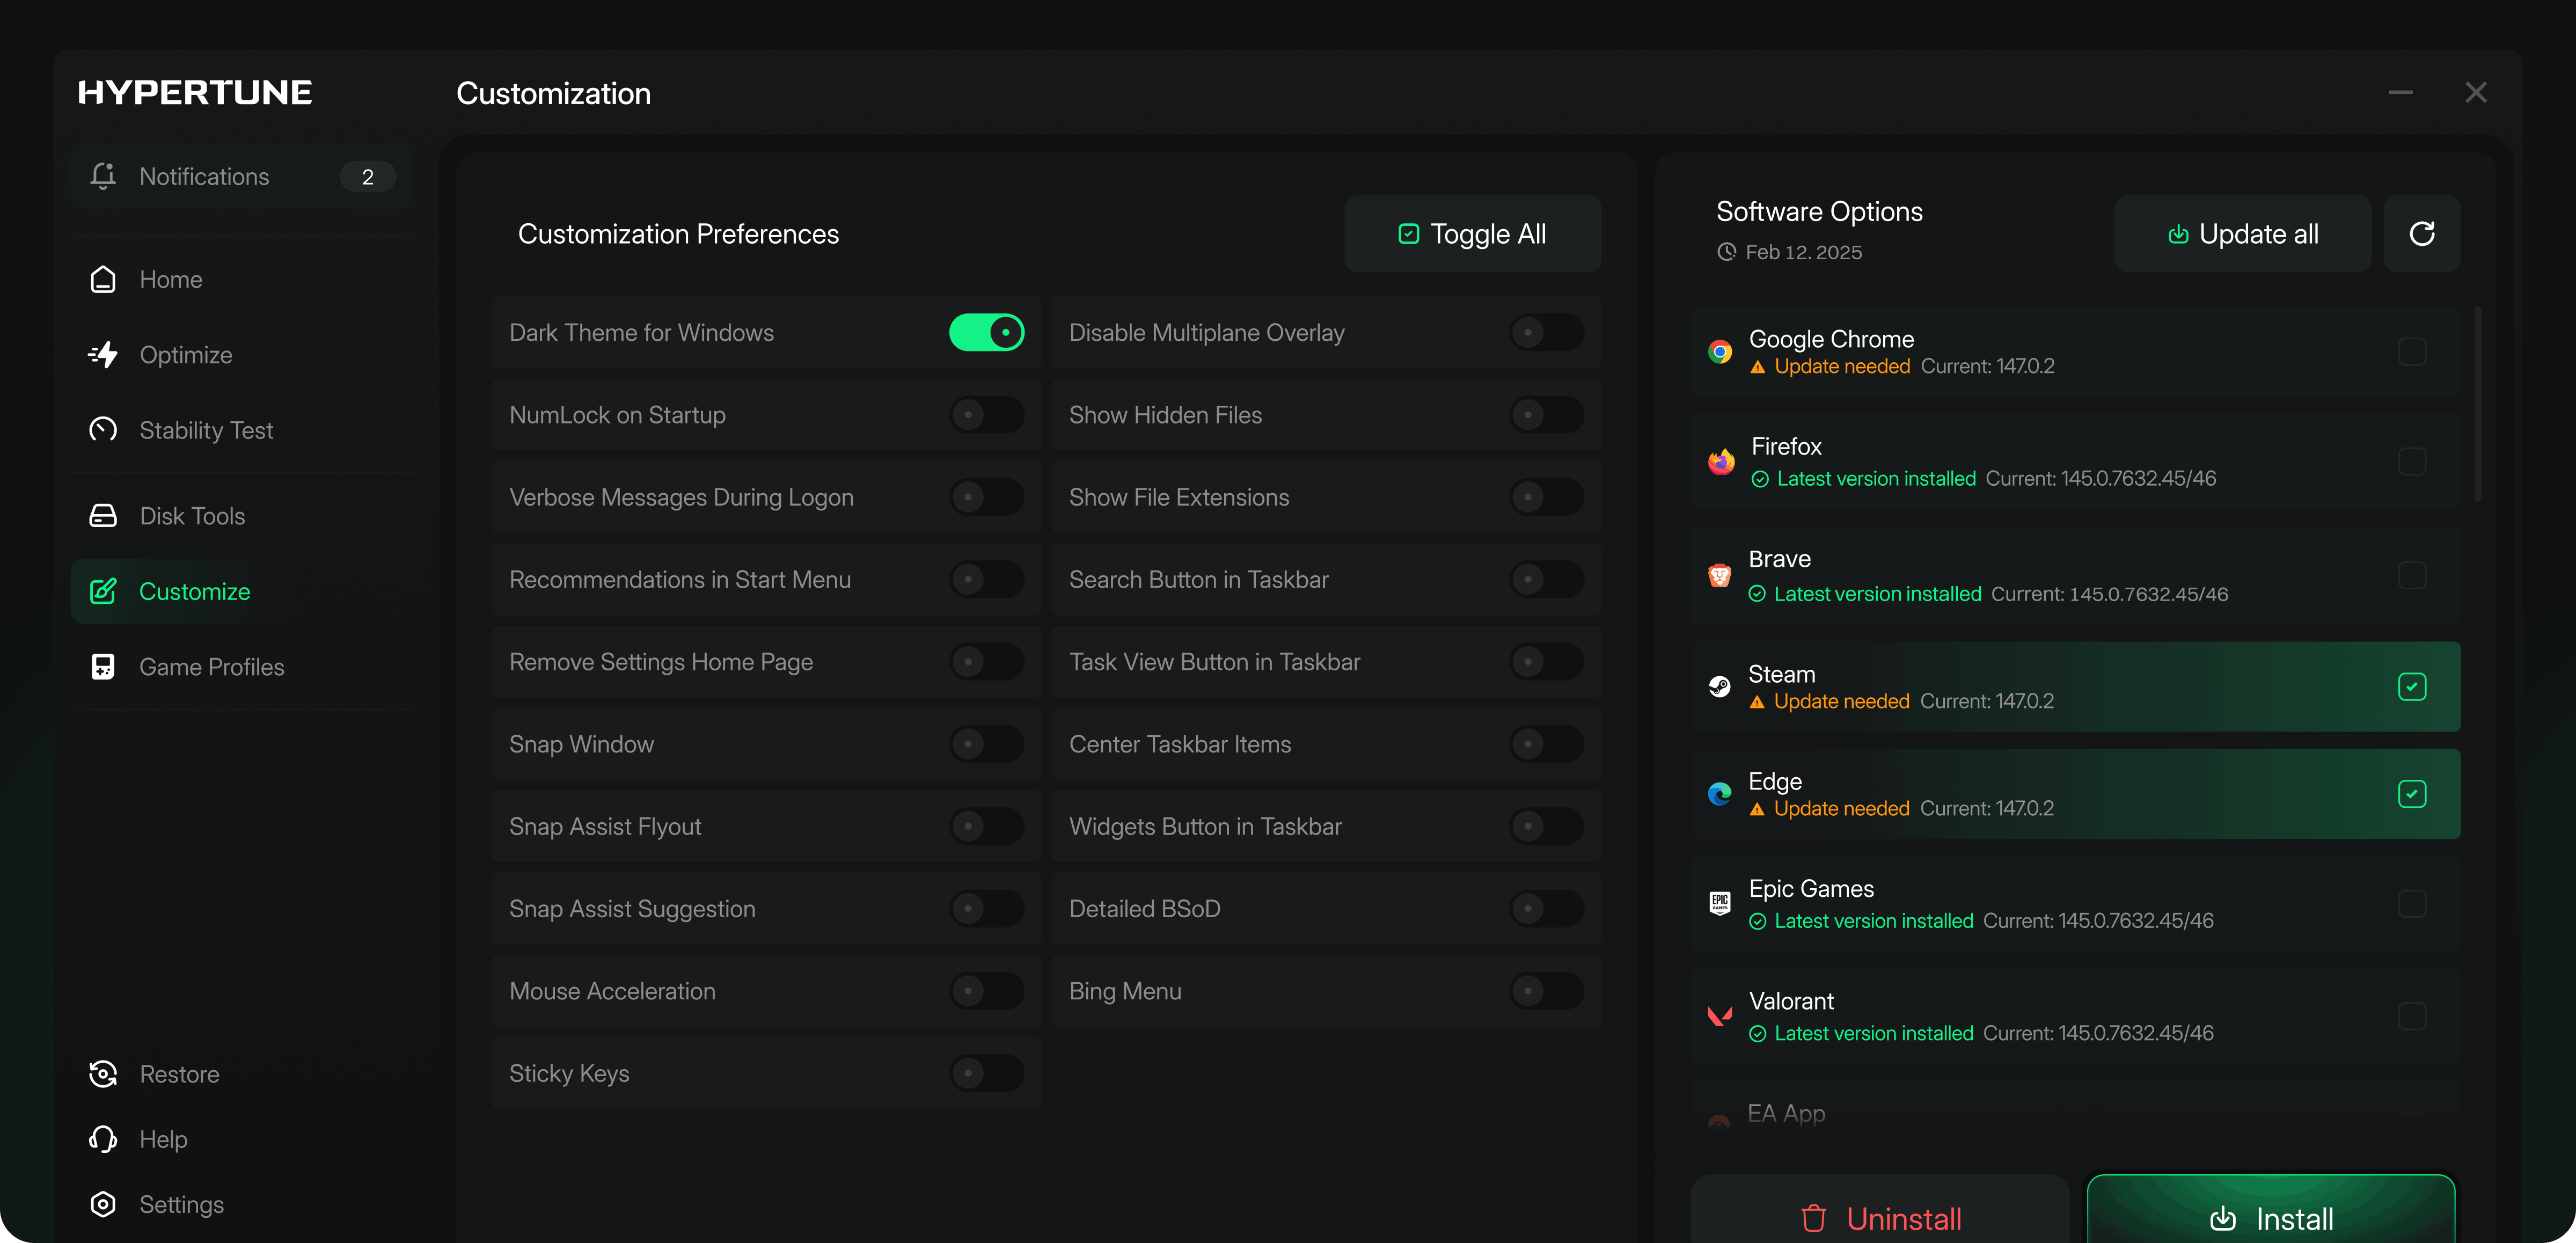
Task: Toggle Disable Multiplane Overlay switch
Action: [1546, 332]
